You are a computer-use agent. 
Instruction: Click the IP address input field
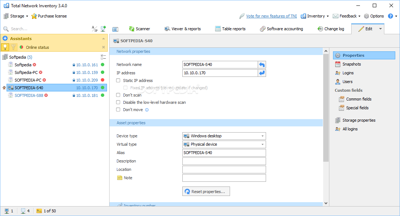pos(220,73)
